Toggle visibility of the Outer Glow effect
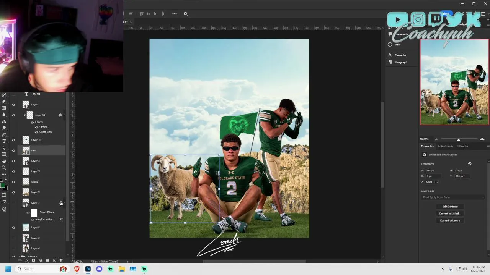 coord(36,132)
